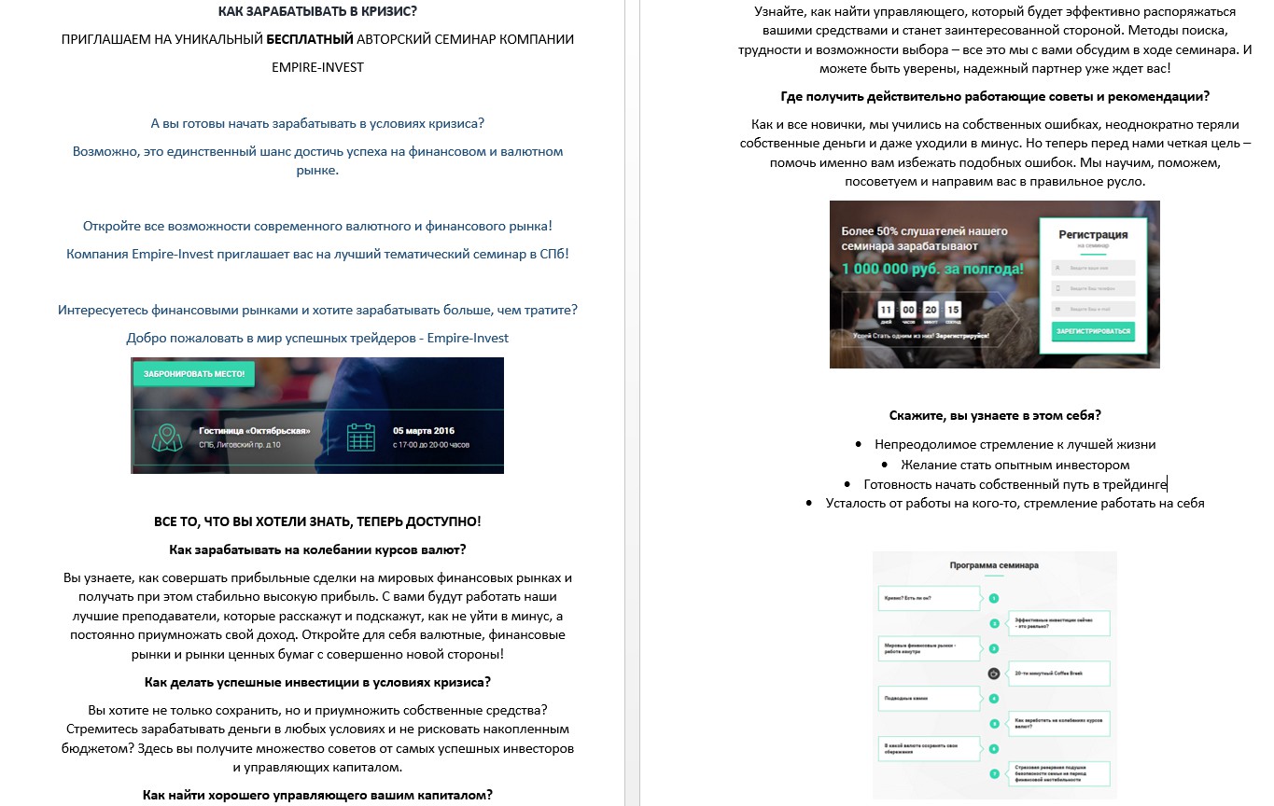Click 'А вы готовы начать зарабатывать в условиях кризиса?'

[317, 123]
